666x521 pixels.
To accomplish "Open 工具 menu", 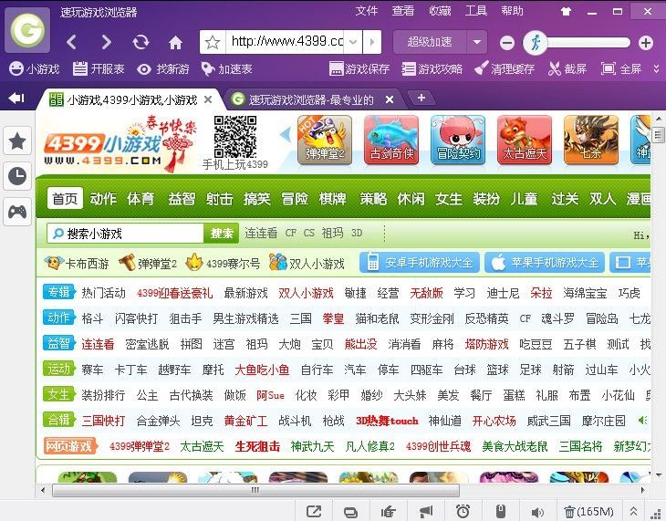I will (x=475, y=11).
